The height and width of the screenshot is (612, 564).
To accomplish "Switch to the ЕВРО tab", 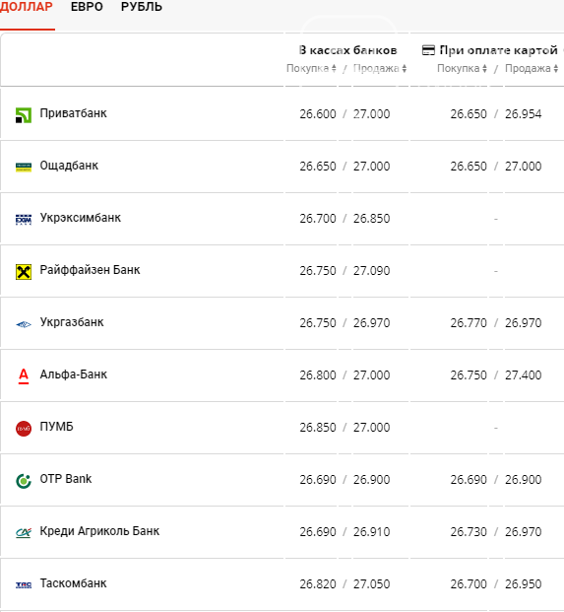I will (87, 7).
